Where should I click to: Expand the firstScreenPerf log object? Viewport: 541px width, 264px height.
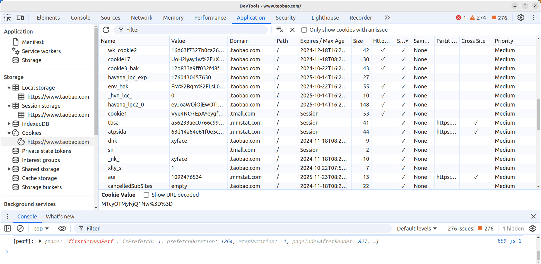click(40, 241)
